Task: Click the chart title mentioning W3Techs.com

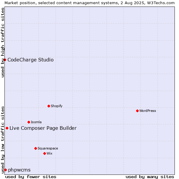Action: (89, 3)
